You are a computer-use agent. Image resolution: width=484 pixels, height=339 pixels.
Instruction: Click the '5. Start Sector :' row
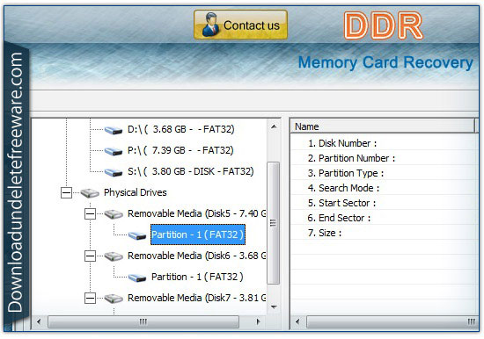click(x=385, y=203)
